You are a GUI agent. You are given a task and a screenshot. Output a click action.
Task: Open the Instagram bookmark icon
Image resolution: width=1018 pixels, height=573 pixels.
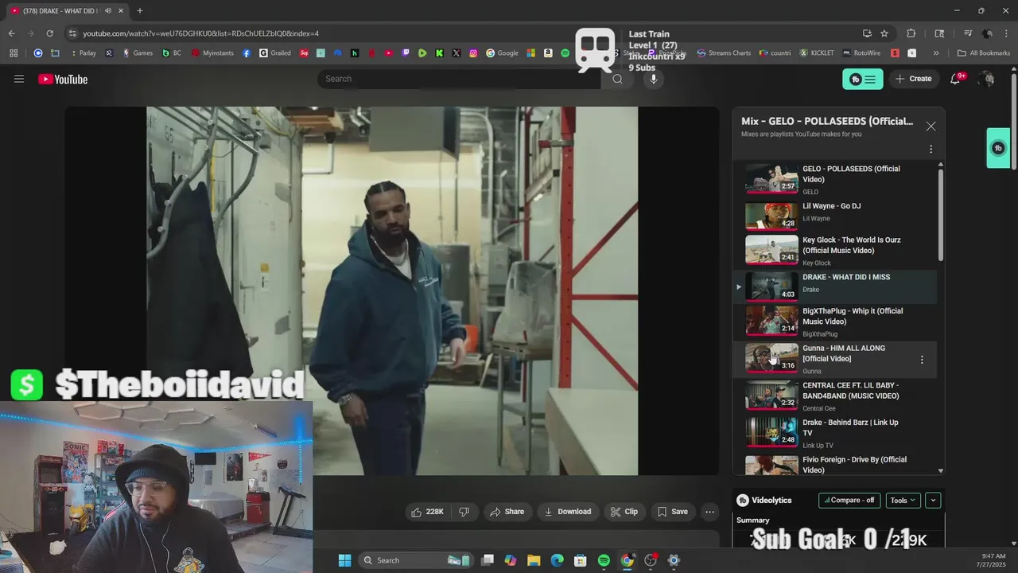pyautogui.click(x=473, y=53)
